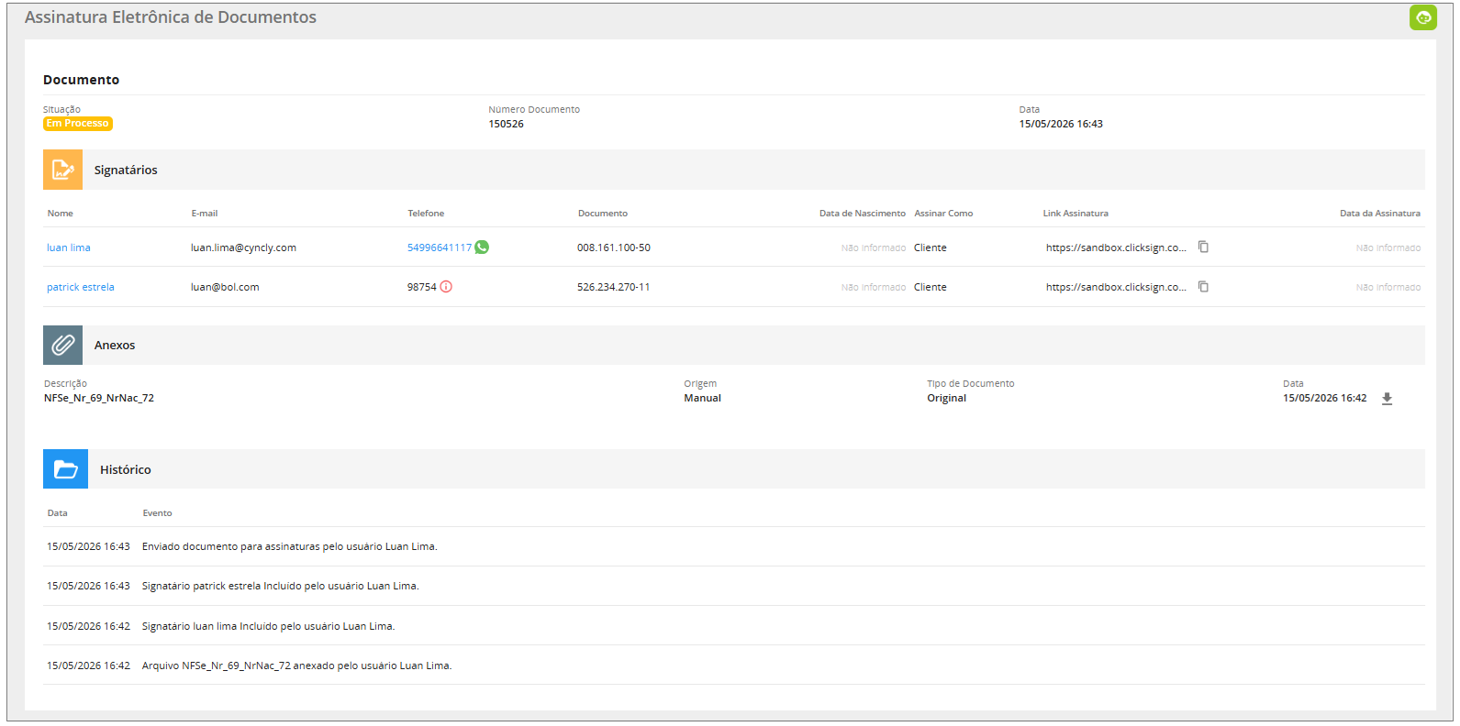Click the Nome column header
1460x726 pixels.
(x=61, y=214)
